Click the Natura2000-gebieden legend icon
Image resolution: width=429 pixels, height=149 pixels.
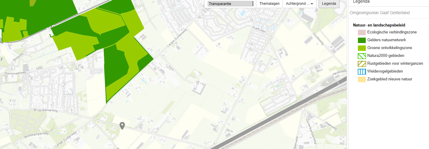(362, 56)
